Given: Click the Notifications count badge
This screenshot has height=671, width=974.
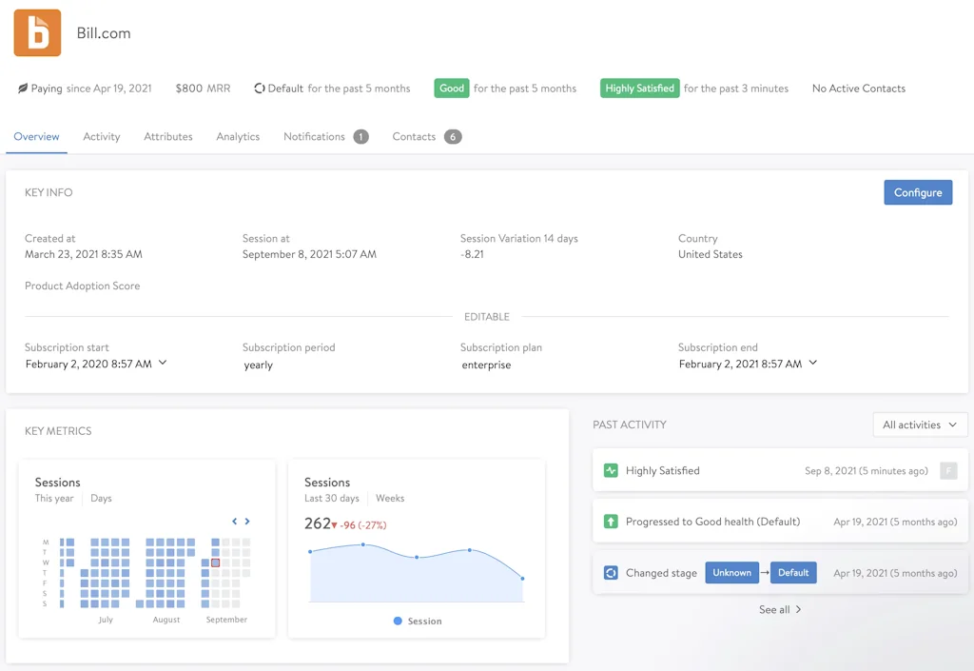Looking at the screenshot, I should pyautogui.click(x=360, y=136).
